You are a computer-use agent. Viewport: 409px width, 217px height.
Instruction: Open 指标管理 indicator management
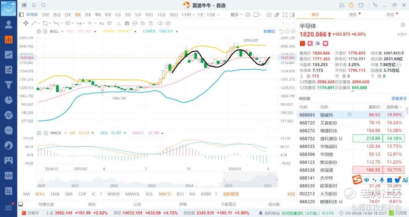point(231,194)
